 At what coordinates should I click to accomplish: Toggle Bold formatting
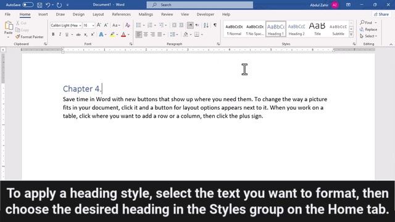pyautogui.click(x=53, y=35)
